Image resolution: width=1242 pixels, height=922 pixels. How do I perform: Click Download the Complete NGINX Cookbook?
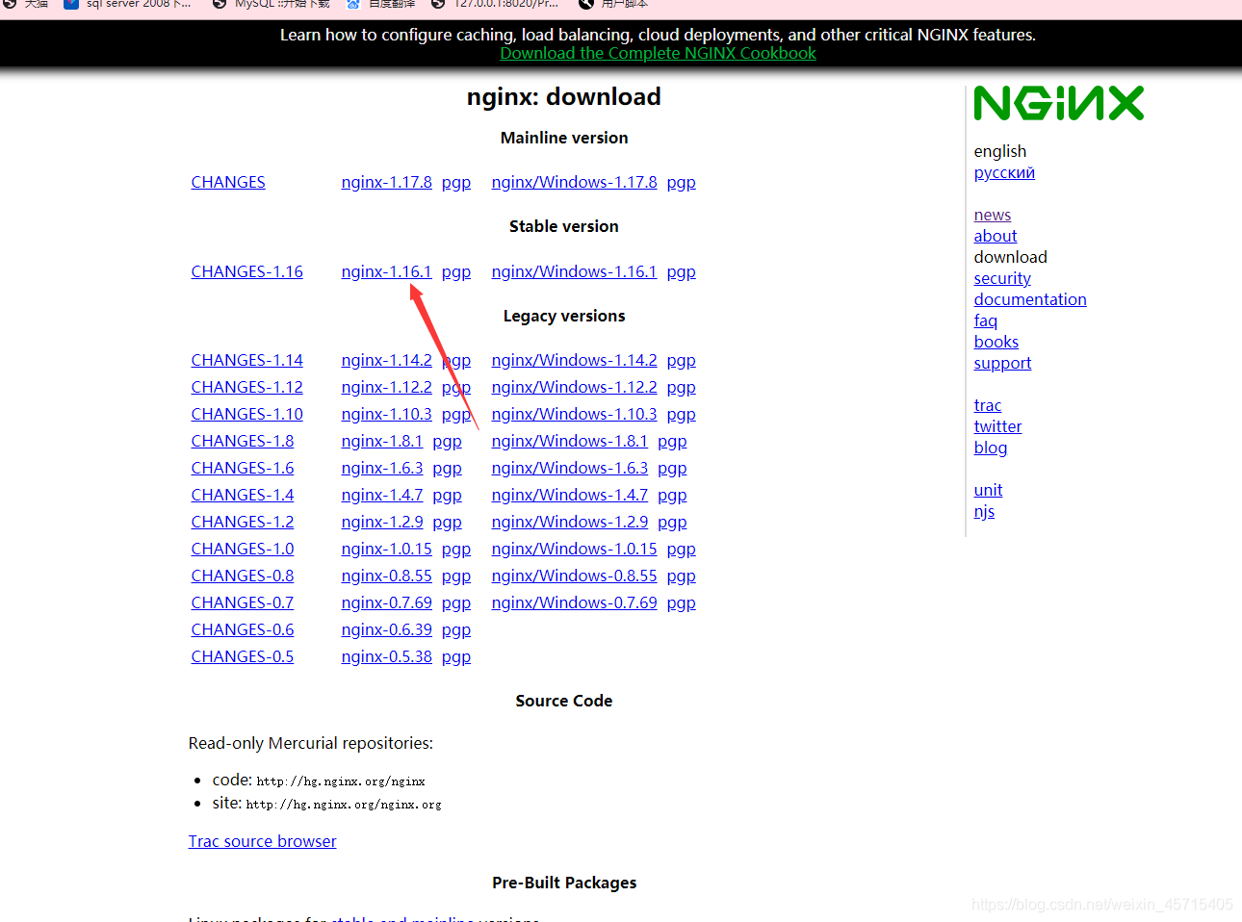pos(658,53)
